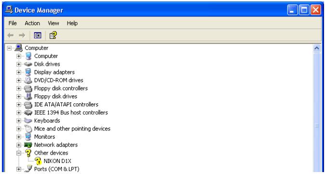Expand Display adapters
This screenshot has height=174, width=326.
click(19, 72)
